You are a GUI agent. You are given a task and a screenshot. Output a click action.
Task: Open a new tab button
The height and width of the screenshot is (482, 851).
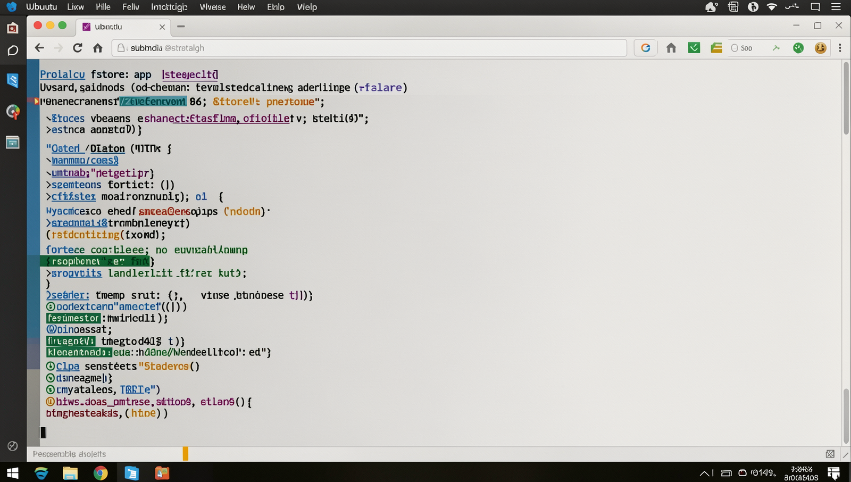pyautogui.click(x=181, y=26)
